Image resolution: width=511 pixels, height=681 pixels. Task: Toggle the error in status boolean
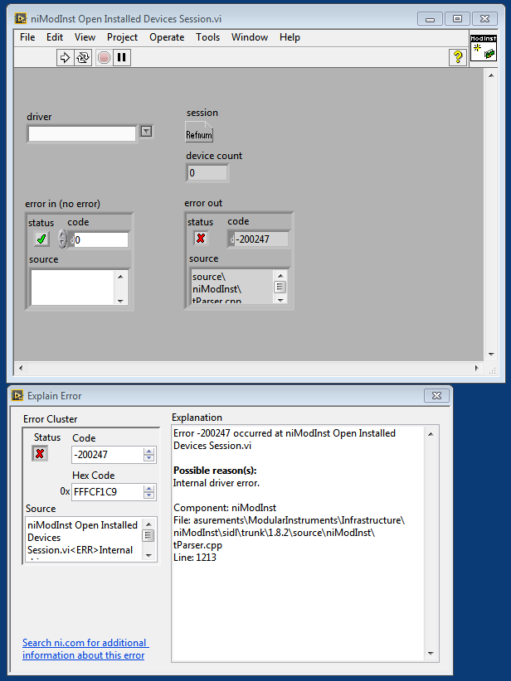coord(41,239)
